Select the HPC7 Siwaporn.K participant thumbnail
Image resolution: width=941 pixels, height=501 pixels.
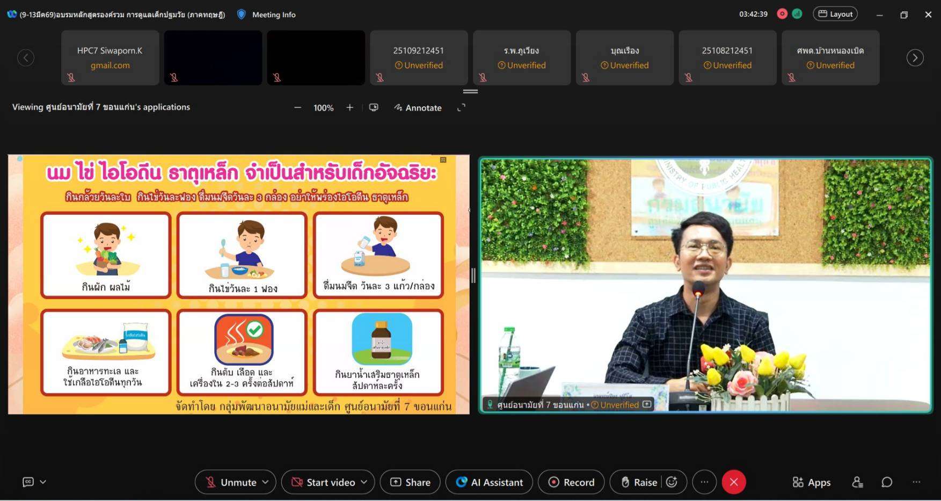coord(110,57)
